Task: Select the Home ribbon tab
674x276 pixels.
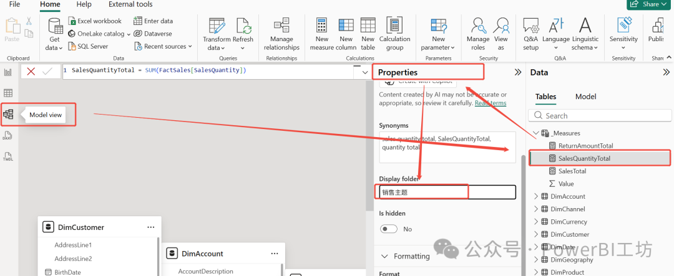Action: coord(50,4)
